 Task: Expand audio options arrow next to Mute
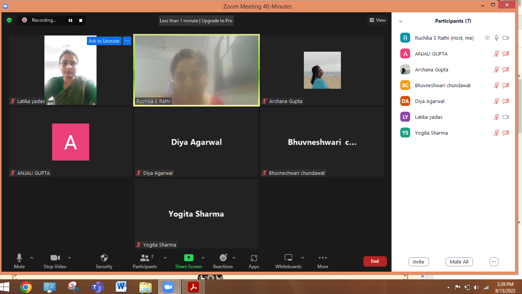pyautogui.click(x=32, y=258)
